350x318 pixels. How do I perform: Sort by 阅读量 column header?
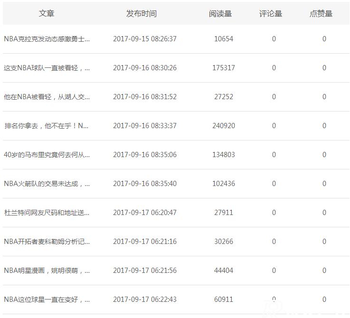point(220,14)
